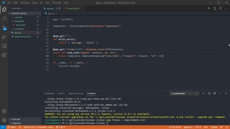Collapse the templates folder
This screenshot has width=230, height=129.
pyautogui.click(x=25, y=21)
